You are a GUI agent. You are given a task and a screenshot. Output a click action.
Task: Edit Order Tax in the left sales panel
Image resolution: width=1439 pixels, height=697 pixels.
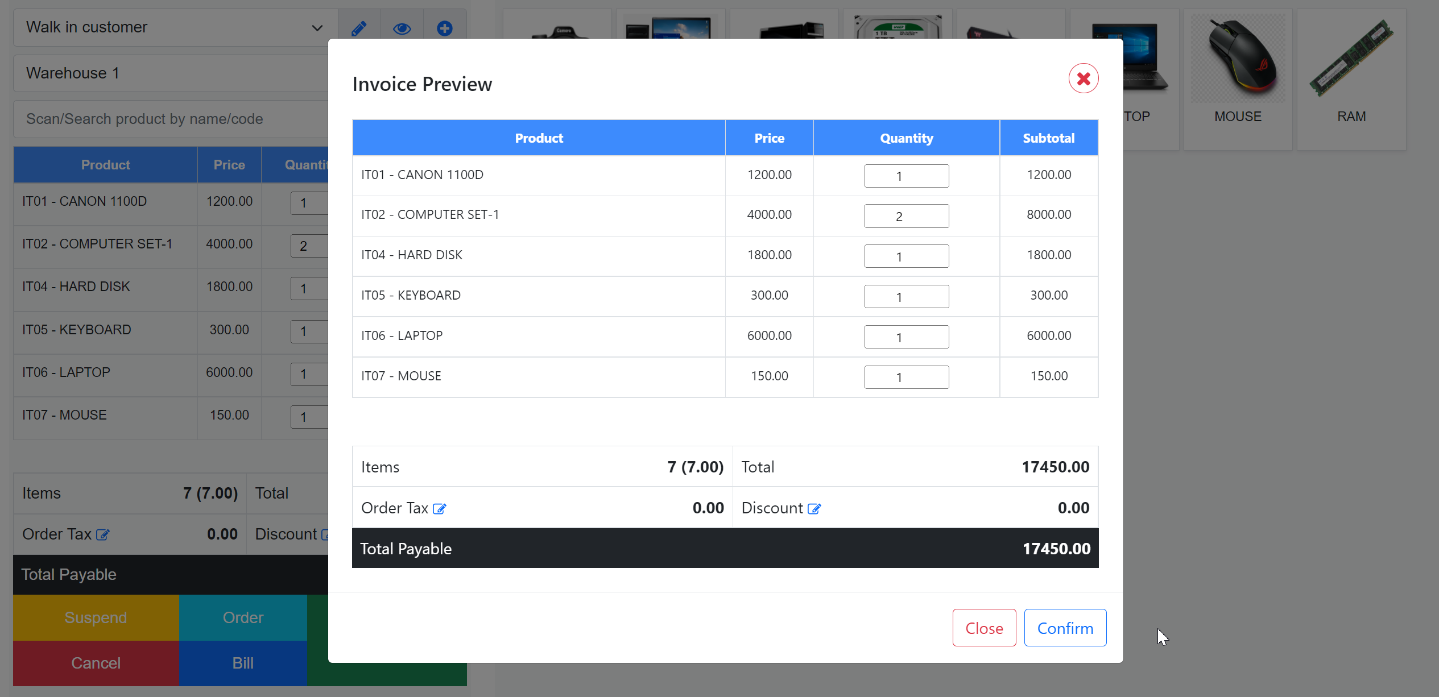coord(103,534)
